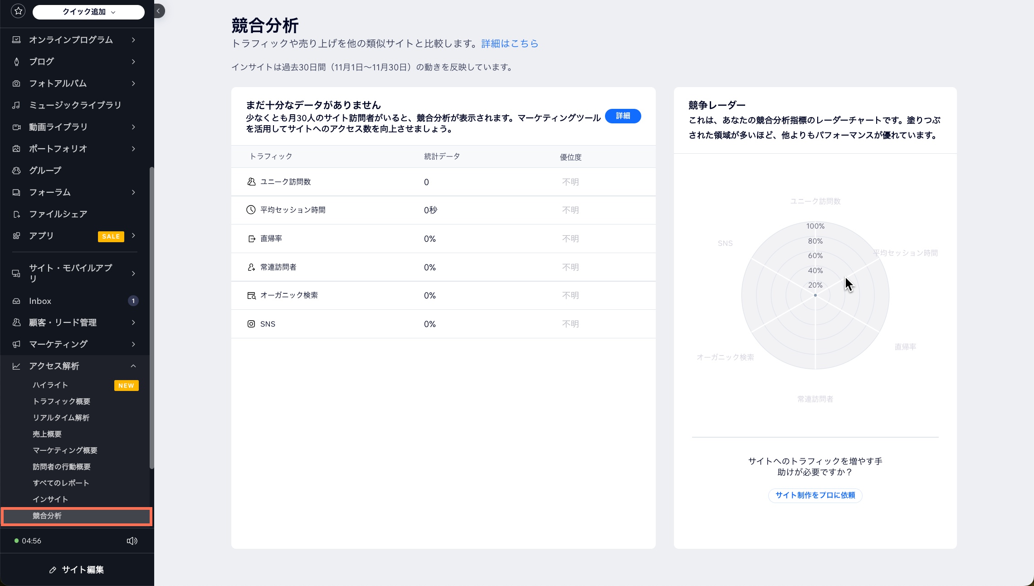Collapse the sidebar with arrow button
Viewport: 1034px width, 586px height.
coord(159,11)
